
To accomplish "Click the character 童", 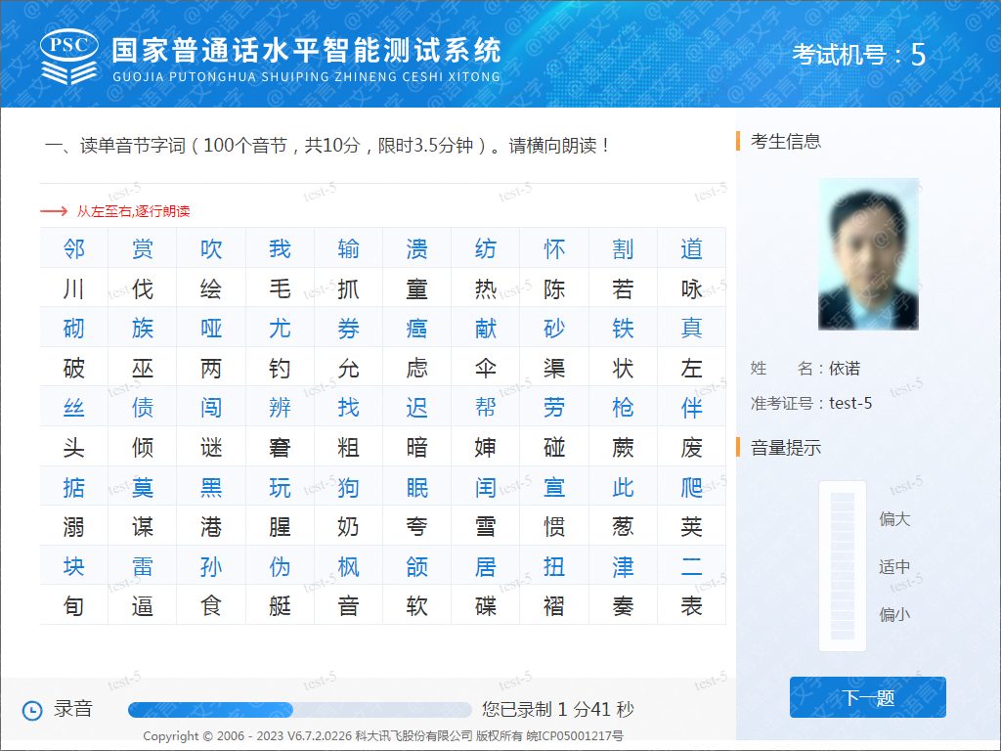I will click(416, 288).
